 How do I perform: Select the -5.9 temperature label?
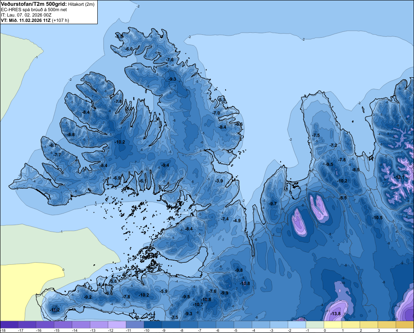164,291
